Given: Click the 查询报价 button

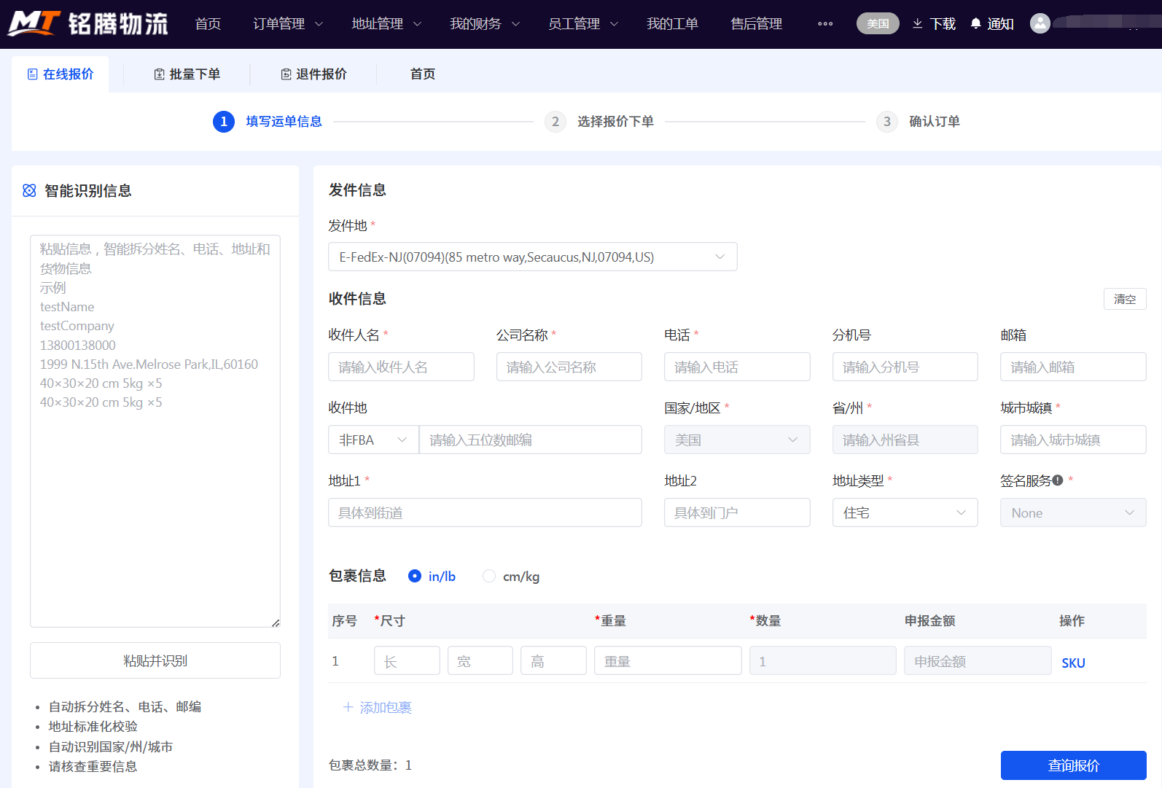Looking at the screenshot, I should (1073, 765).
